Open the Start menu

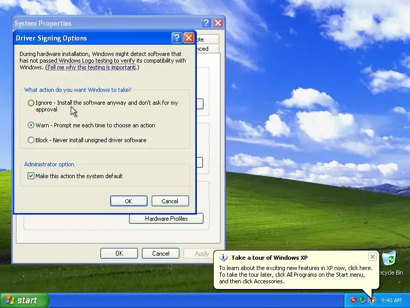point(24,300)
